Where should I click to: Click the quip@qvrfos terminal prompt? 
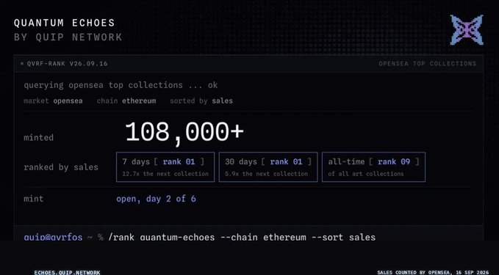click(53, 237)
